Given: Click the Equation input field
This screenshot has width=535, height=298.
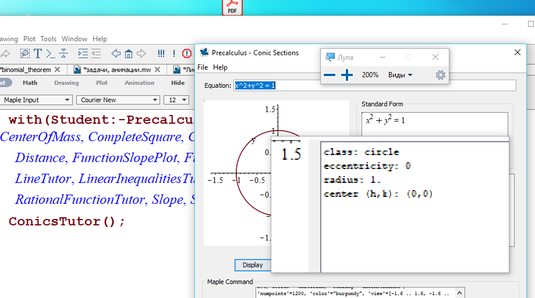Looking at the screenshot, I should point(375,85).
